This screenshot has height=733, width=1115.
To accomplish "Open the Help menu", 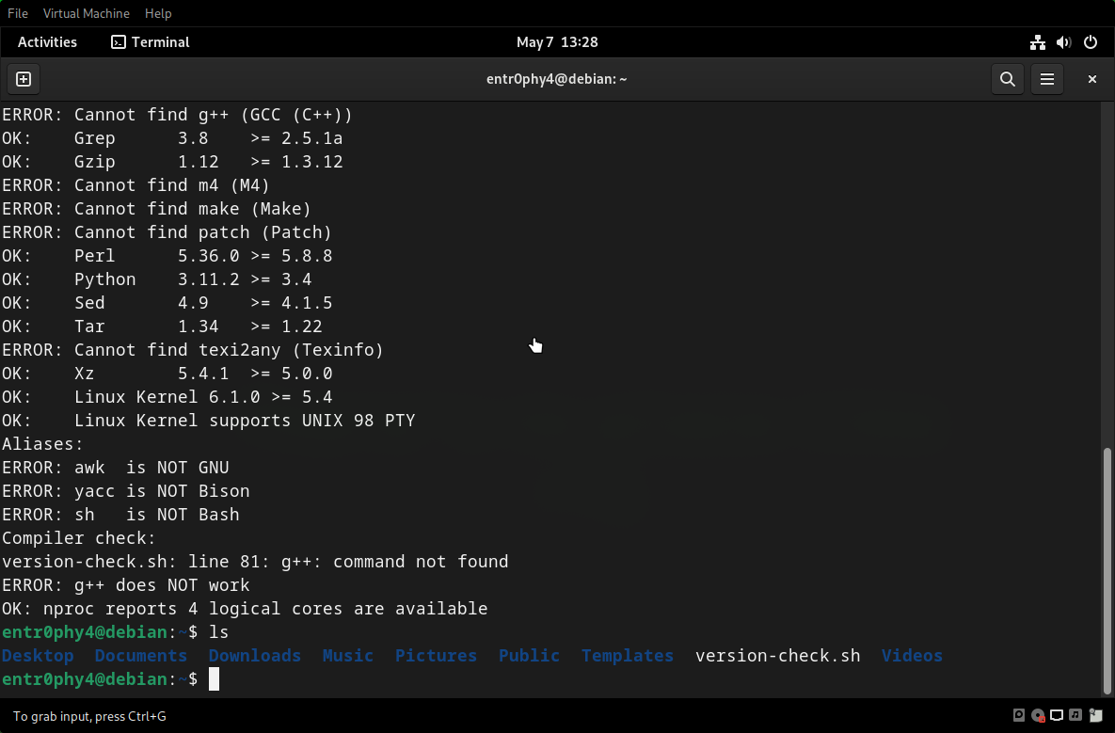I will tap(158, 13).
